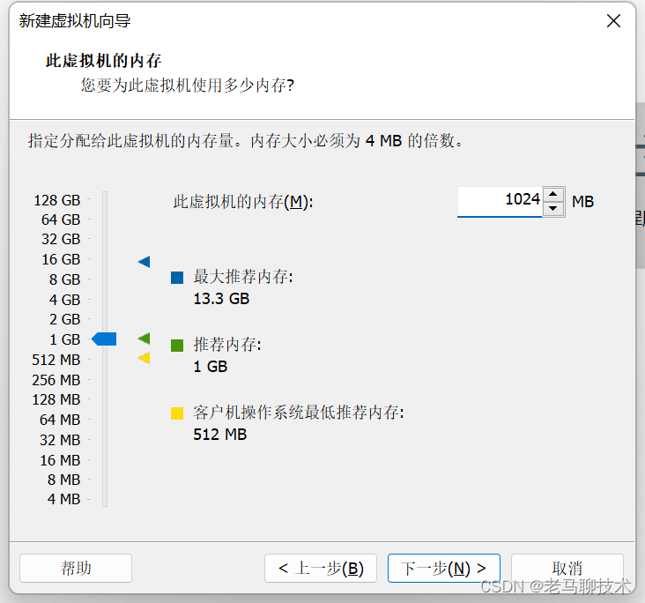Click the 帮助 button

coord(76,568)
